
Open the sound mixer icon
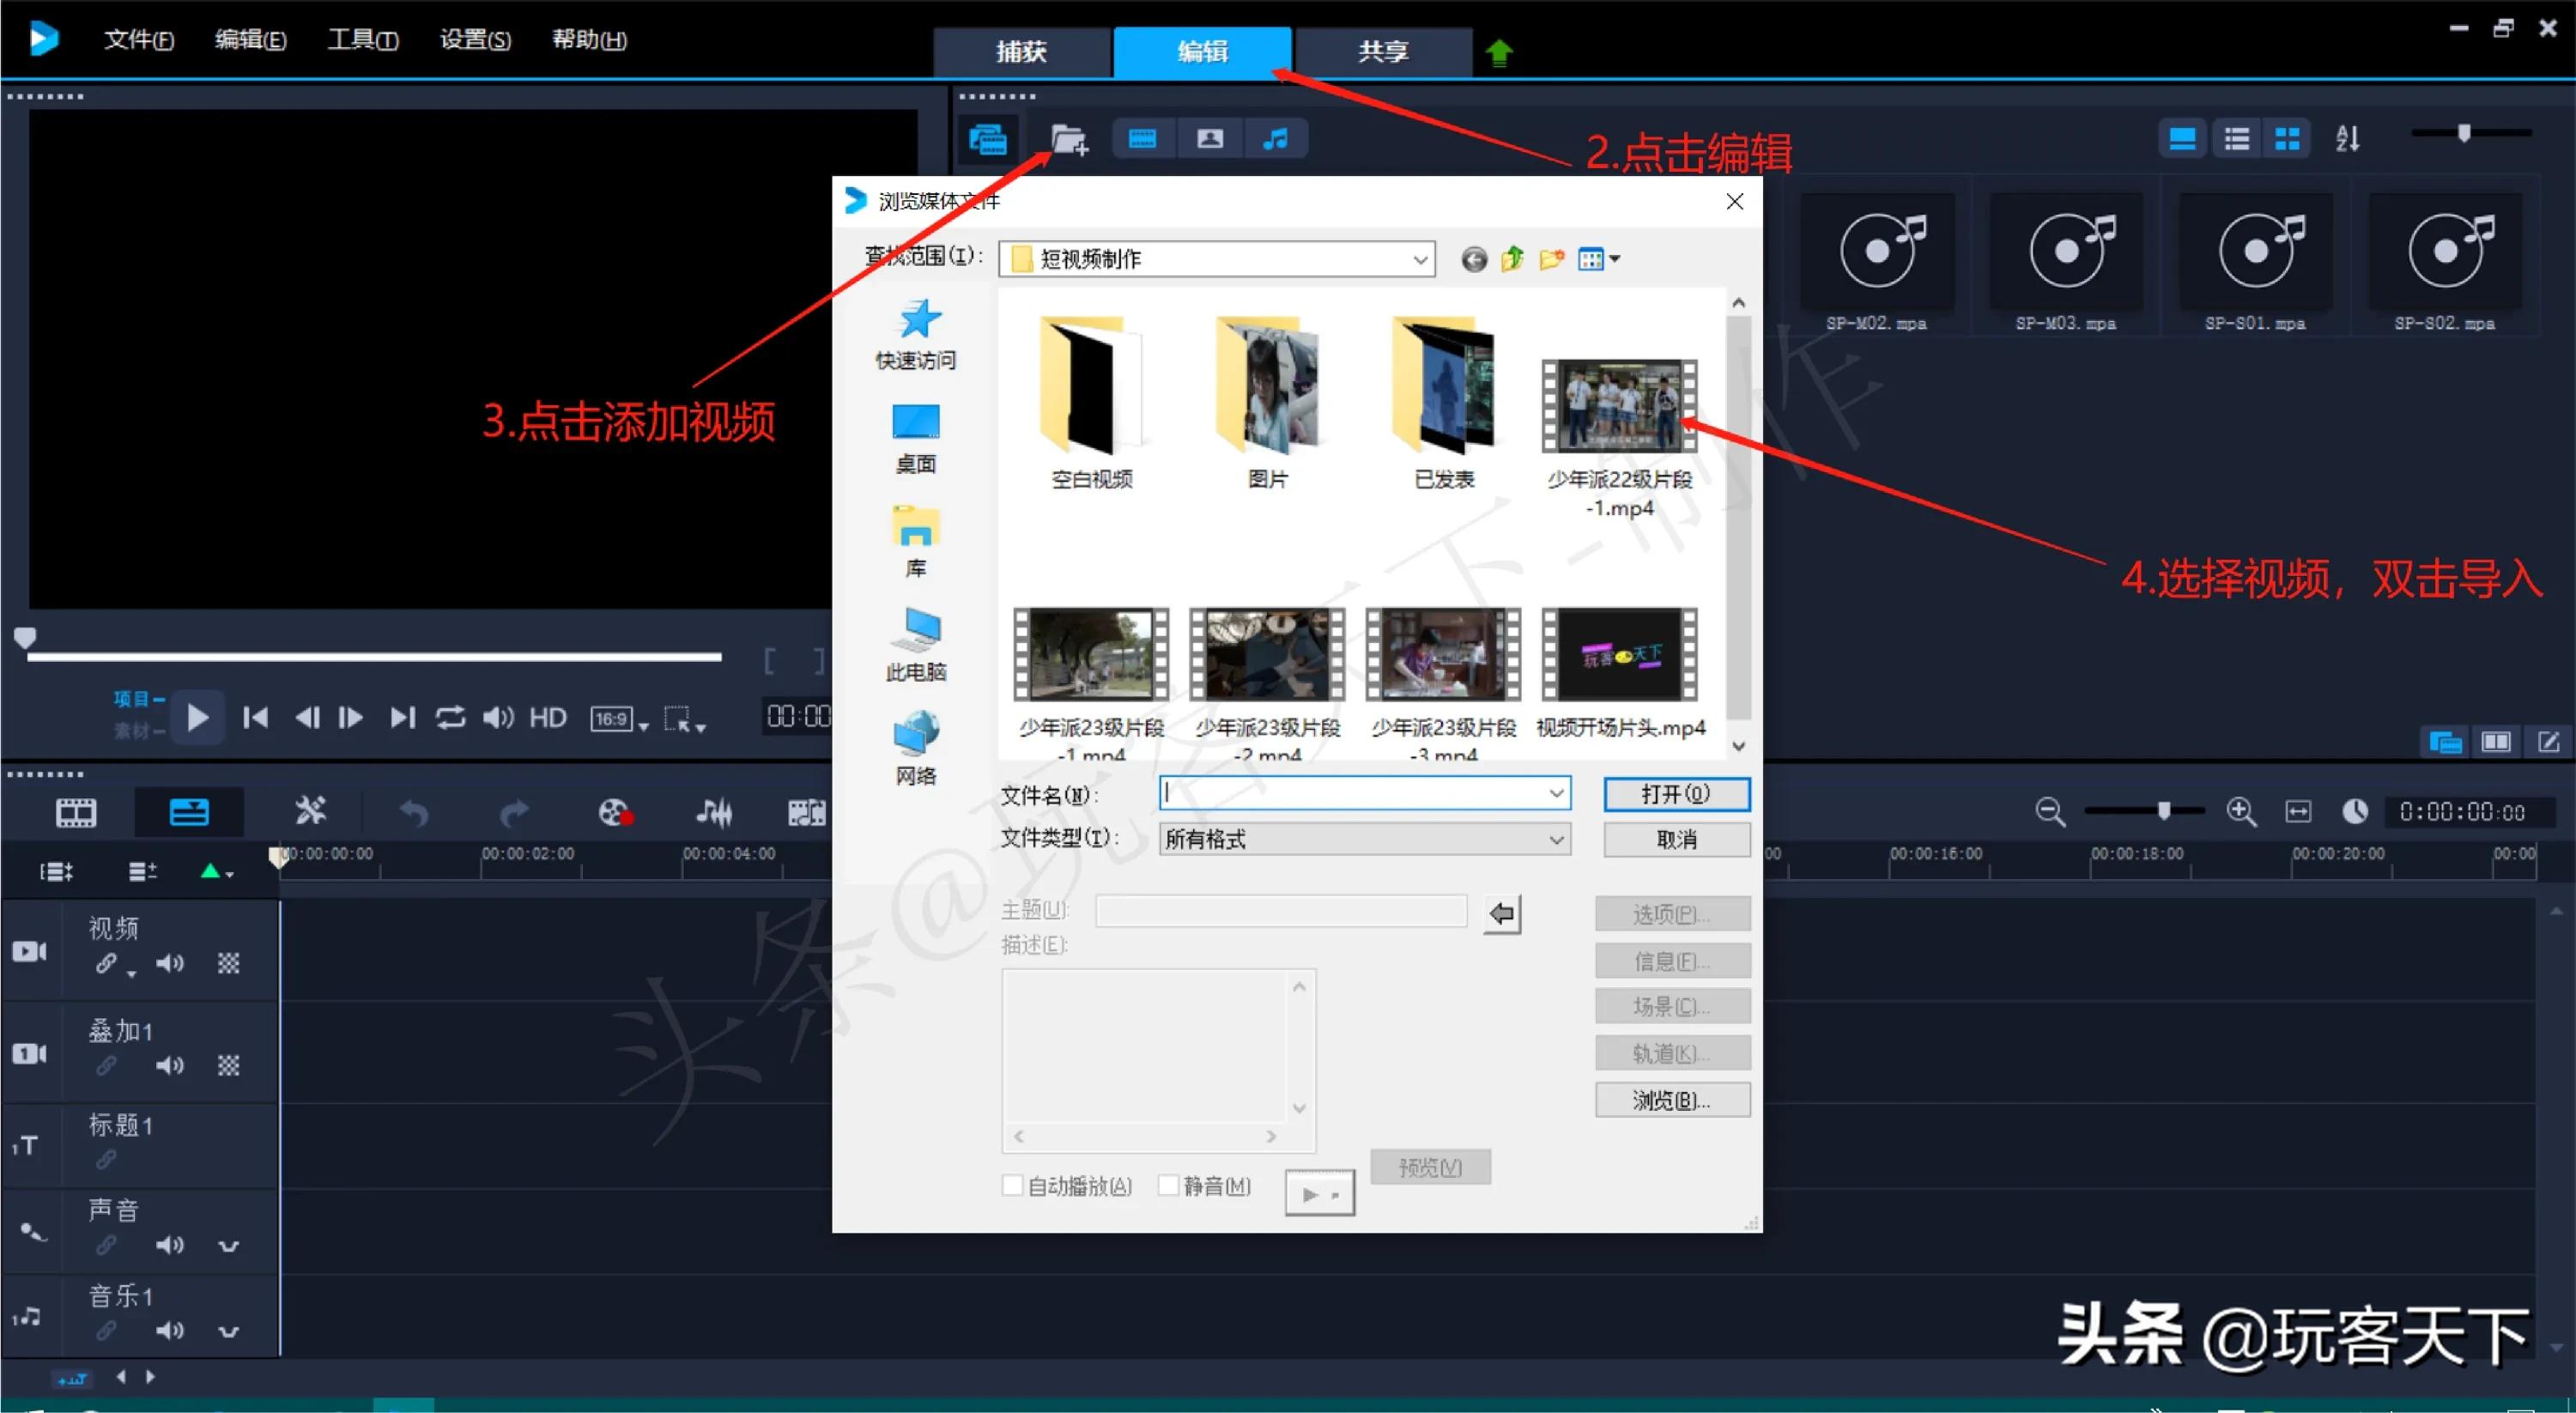pyautogui.click(x=714, y=812)
